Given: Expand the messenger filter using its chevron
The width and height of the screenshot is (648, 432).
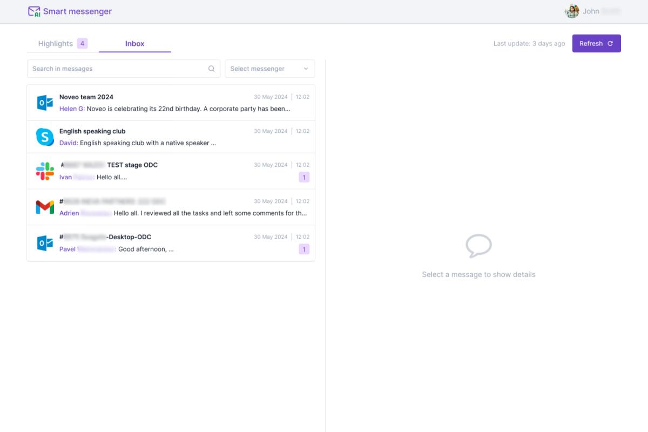Looking at the screenshot, I should coord(306,69).
